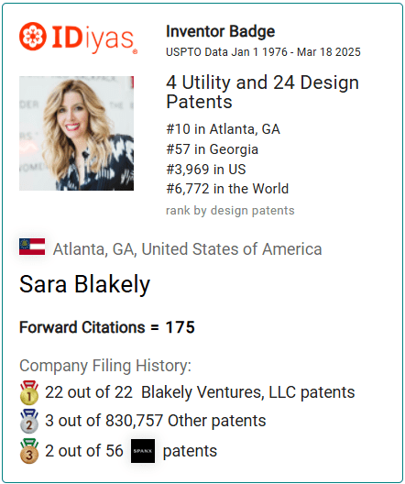Click the #6,772 in the World rank
Viewport: 405px width, 484px height.
[227, 189]
